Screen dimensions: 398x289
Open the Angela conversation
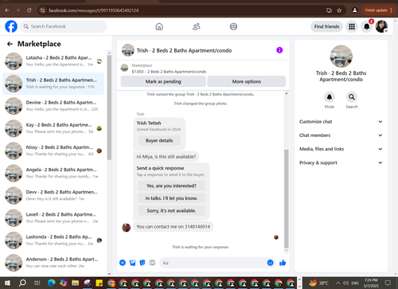pyautogui.click(x=53, y=173)
